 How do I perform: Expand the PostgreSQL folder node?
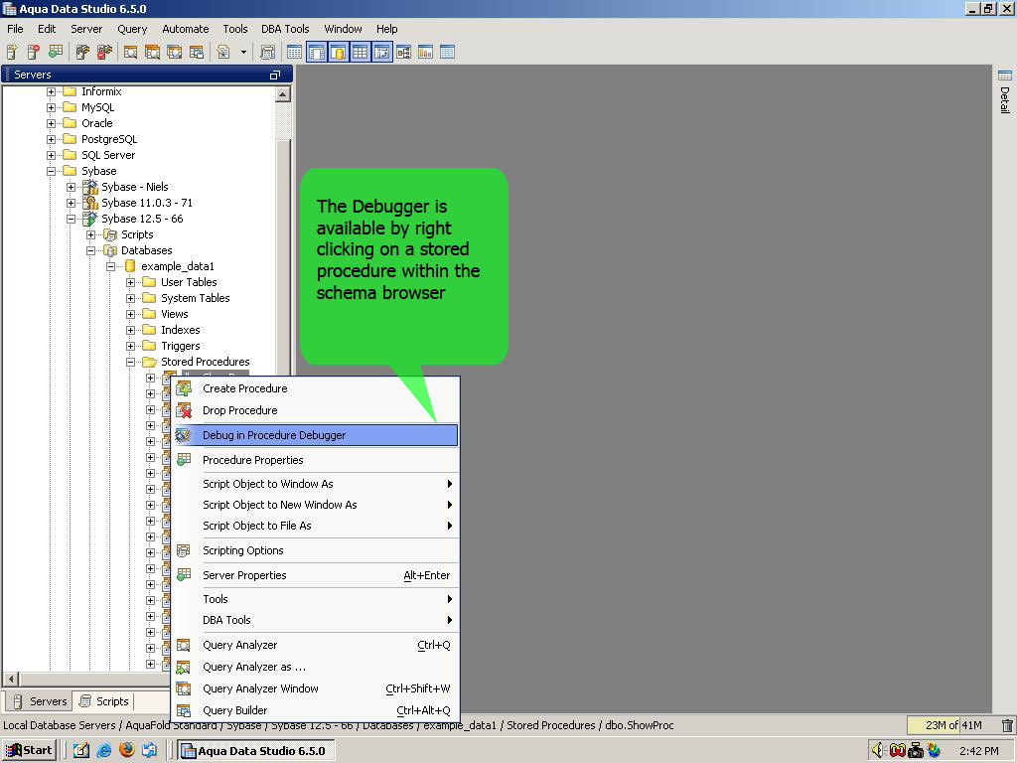click(51, 139)
